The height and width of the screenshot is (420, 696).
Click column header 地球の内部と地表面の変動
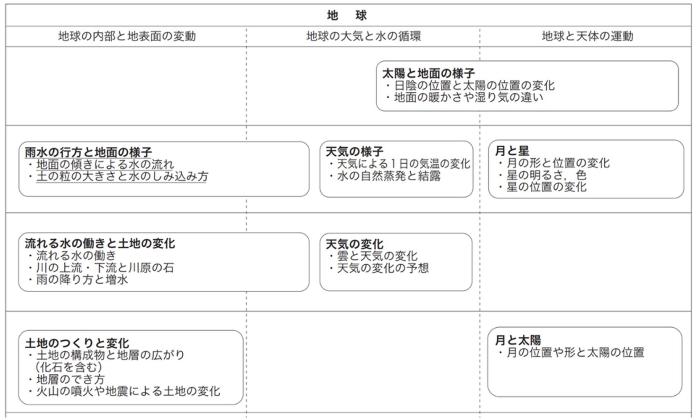[x=127, y=36]
